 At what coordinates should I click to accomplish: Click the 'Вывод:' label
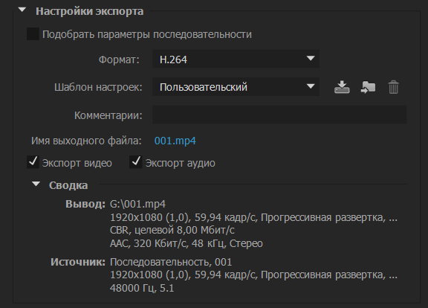(85, 204)
